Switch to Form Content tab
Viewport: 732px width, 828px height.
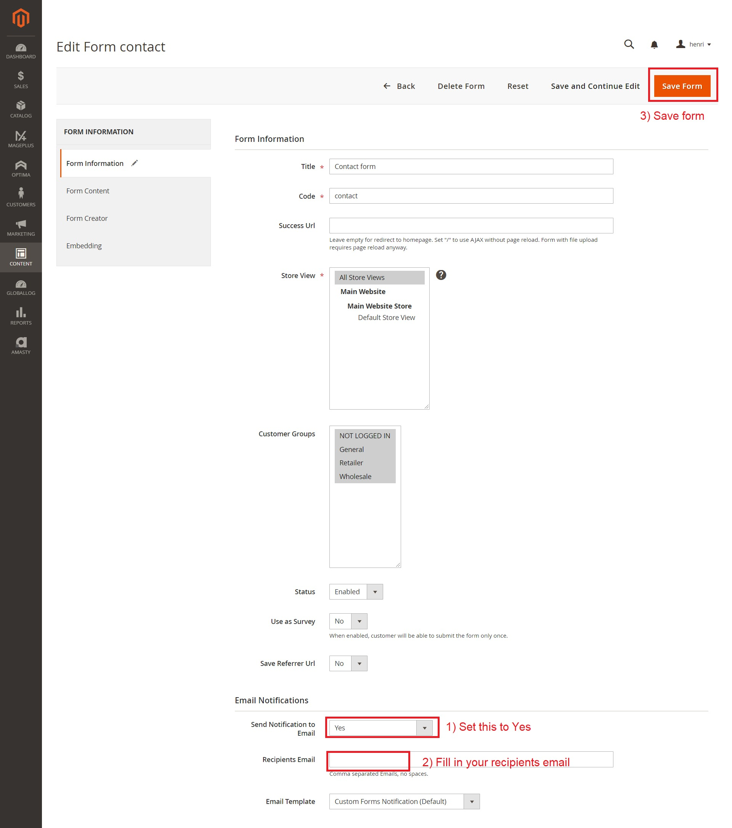tap(88, 191)
